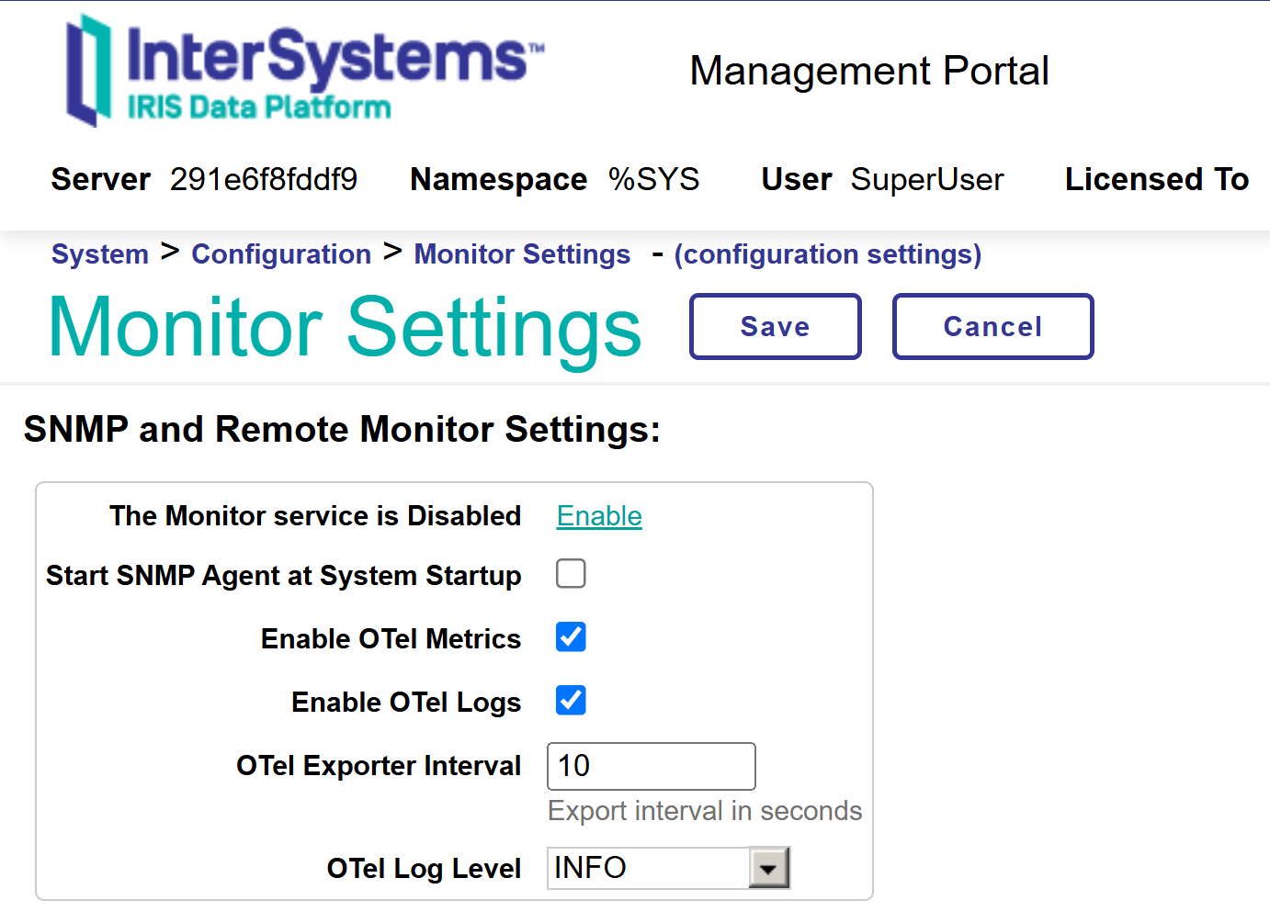Viewport: 1270px width, 923px height.
Task: Click Monitor Settings breadcrumb link
Action: 522,254
